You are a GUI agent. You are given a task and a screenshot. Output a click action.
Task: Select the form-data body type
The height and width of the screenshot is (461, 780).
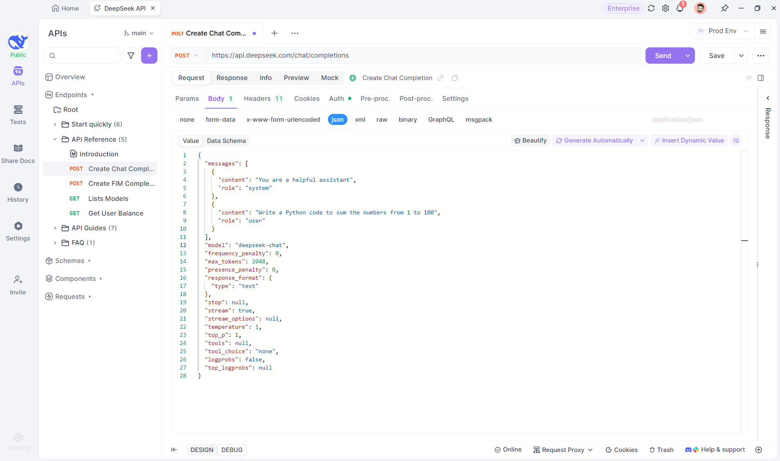coord(220,120)
